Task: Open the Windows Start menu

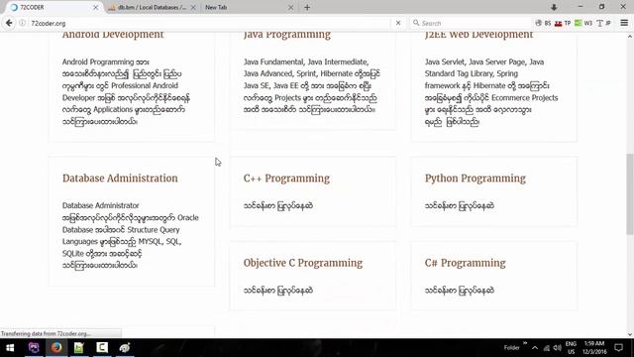Action: tap(10, 348)
